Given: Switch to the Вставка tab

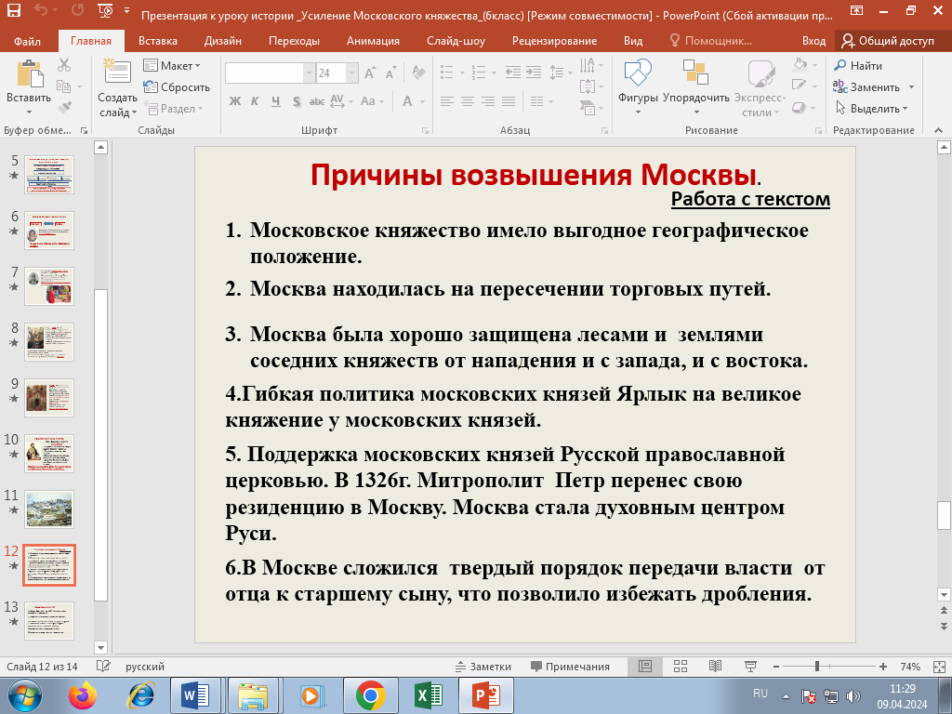Looking at the screenshot, I should [158, 41].
